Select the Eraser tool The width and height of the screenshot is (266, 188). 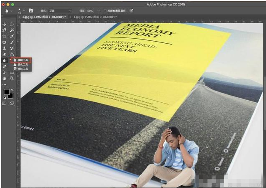pos(4,54)
